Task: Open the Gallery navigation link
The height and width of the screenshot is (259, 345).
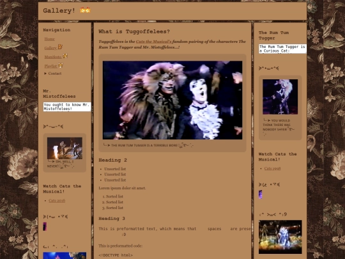Action: tap(50, 48)
